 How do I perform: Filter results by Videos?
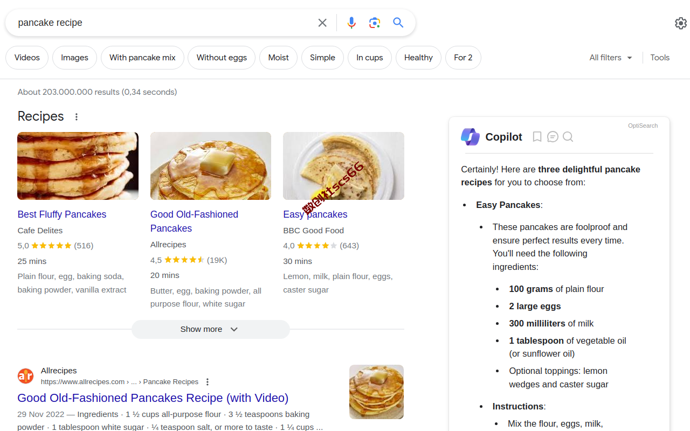(x=27, y=58)
